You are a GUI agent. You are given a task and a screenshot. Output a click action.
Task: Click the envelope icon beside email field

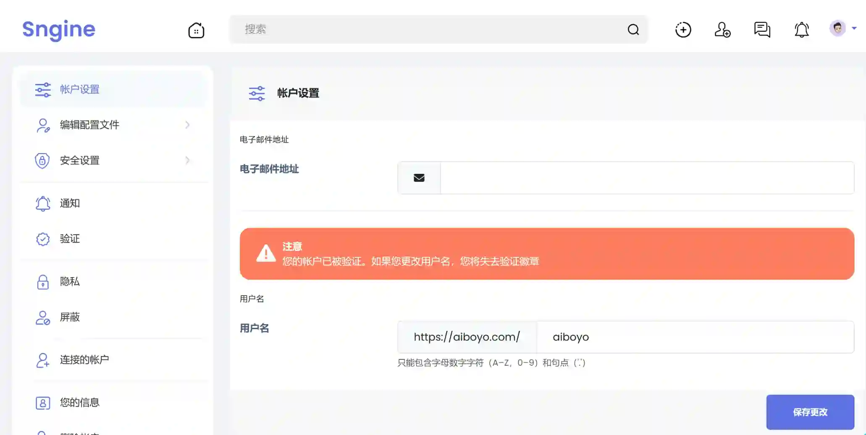click(419, 178)
